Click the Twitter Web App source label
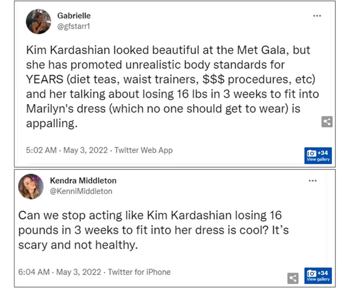The image size is (350, 288). [143, 150]
